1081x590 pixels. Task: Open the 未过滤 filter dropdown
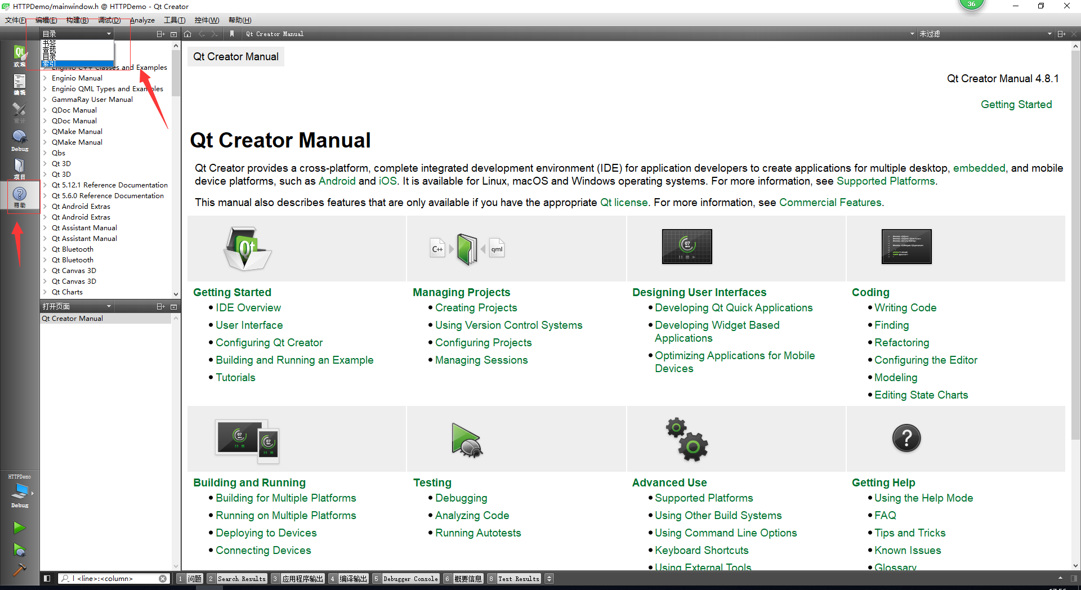[x=985, y=34]
